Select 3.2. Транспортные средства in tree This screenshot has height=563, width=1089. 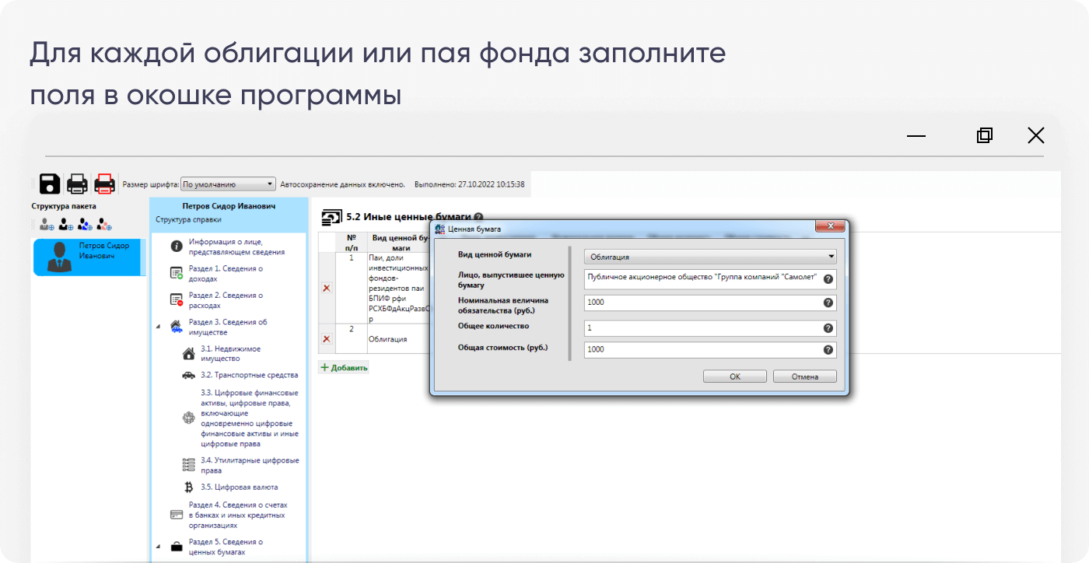tap(249, 375)
